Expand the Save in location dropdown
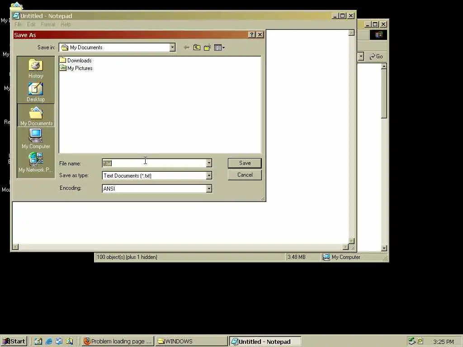 pos(172,47)
